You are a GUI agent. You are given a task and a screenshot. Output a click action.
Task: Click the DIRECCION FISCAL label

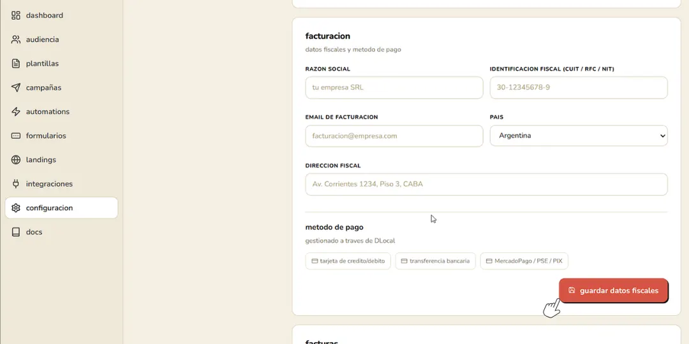(333, 166)
